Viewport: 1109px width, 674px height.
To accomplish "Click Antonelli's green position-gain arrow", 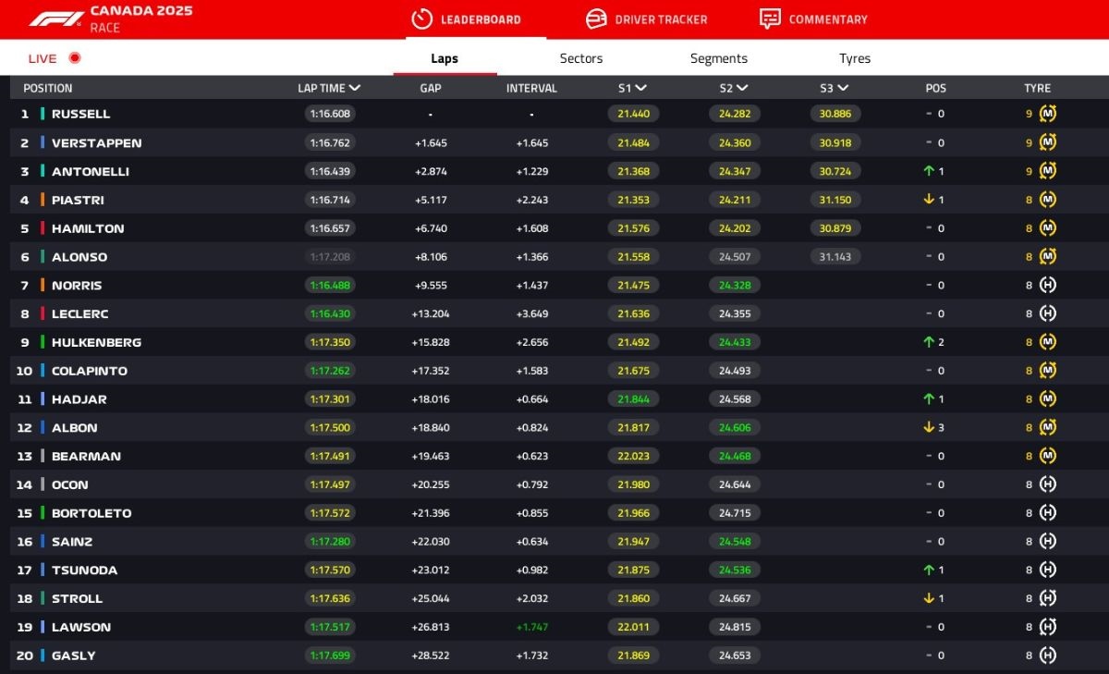I will click(x=929, y=171).
